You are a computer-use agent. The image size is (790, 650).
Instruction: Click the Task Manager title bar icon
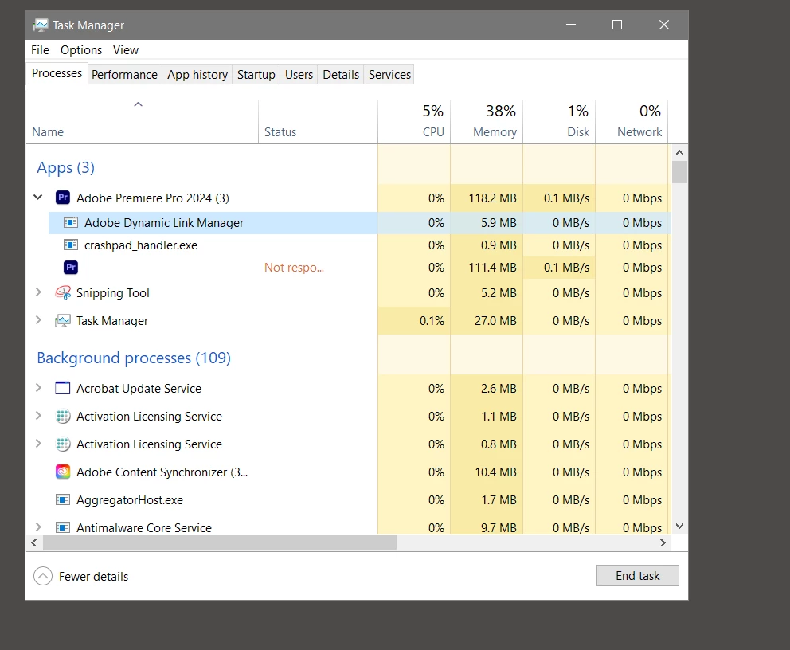coord(41,25)
